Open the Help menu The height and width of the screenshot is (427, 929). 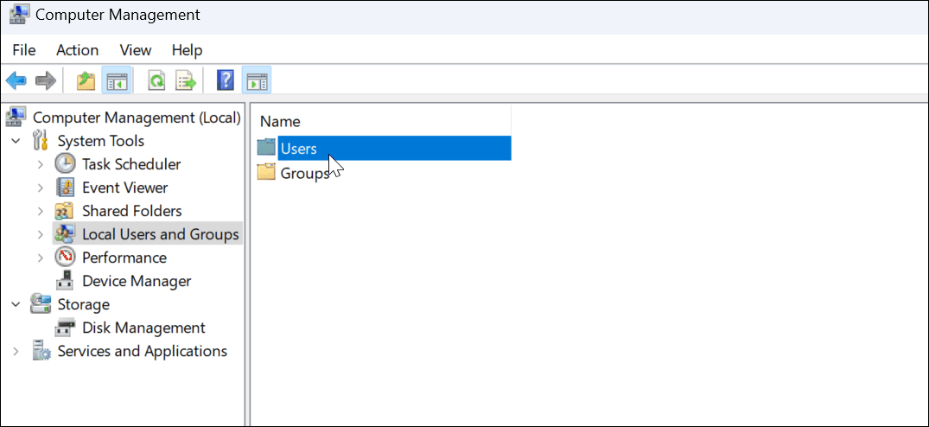188,50
